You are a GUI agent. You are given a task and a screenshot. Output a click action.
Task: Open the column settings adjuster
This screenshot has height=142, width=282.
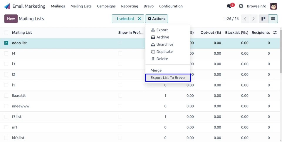[x=275, y=33]
